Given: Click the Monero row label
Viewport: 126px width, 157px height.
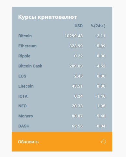Looking at the screenshot, I should click(26, 116).
